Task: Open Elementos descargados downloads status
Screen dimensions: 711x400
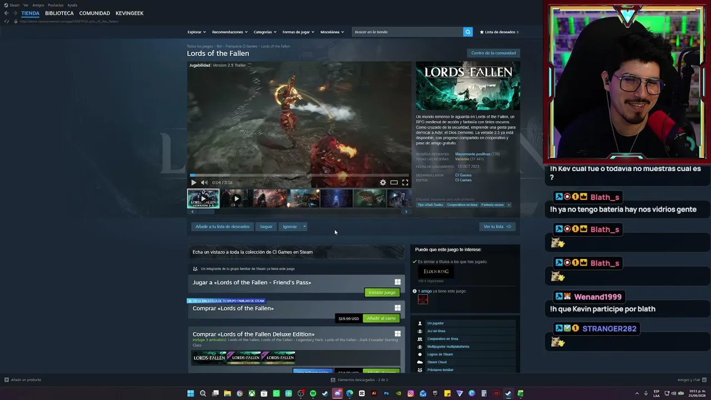Action: [x=359, y=380]
